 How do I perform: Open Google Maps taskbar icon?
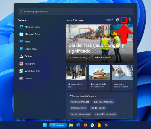pos(92,125)
